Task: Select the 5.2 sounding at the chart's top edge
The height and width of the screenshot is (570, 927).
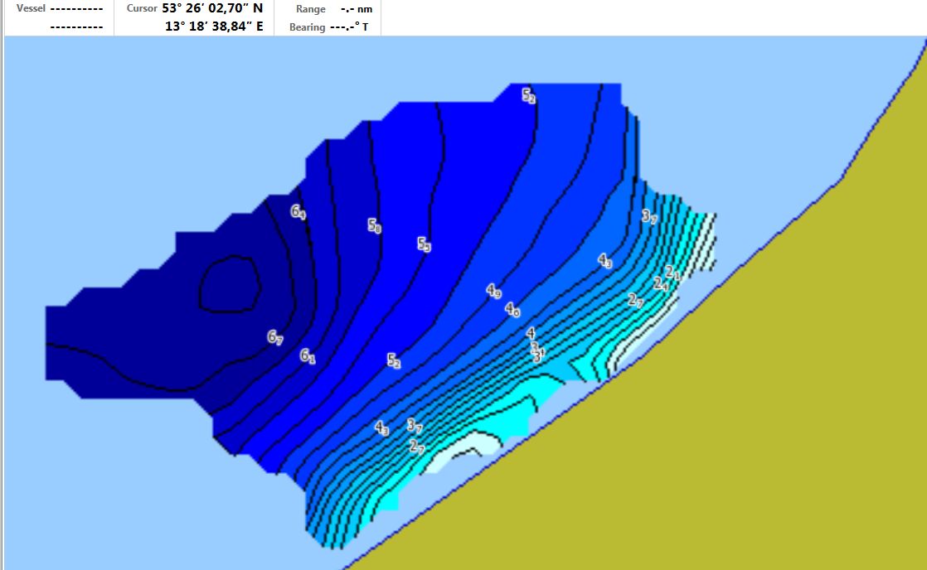Action: click(529, 96)
